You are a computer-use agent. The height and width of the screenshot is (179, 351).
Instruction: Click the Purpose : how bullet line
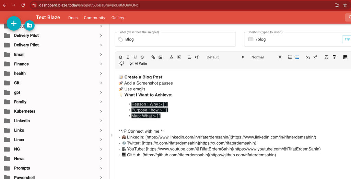(x=150, y=110)
